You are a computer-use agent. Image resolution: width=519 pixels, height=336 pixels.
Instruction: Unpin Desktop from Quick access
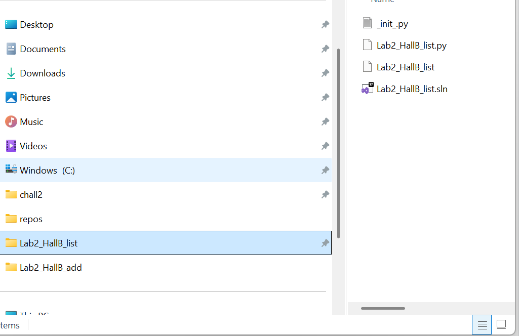point(325,24)
